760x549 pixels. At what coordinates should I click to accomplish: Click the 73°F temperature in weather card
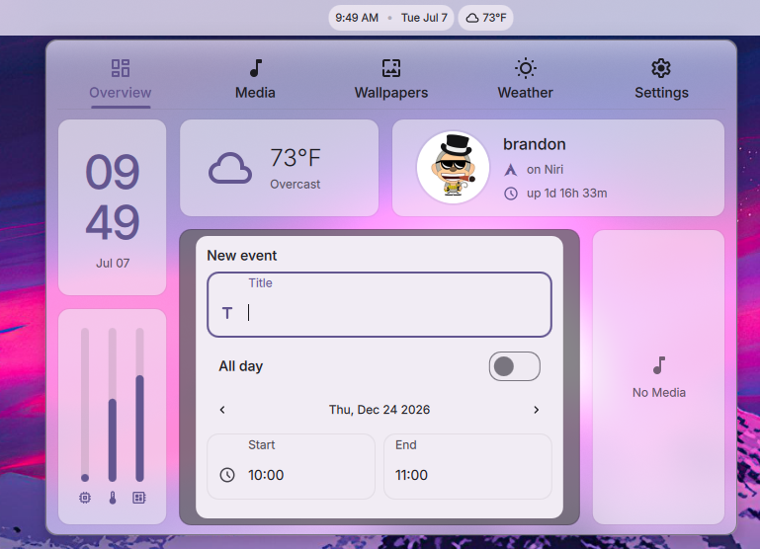point(296,158)
